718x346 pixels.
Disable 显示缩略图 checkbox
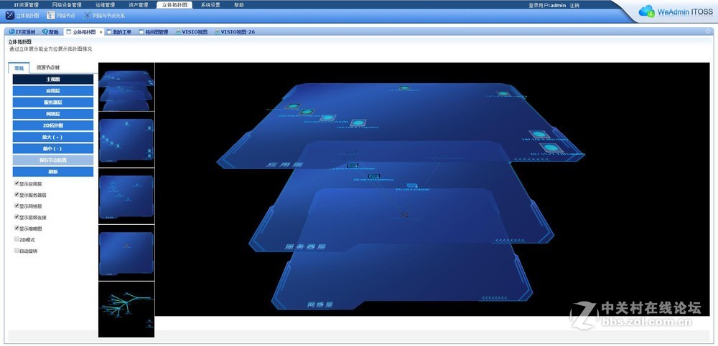[17, 228]
